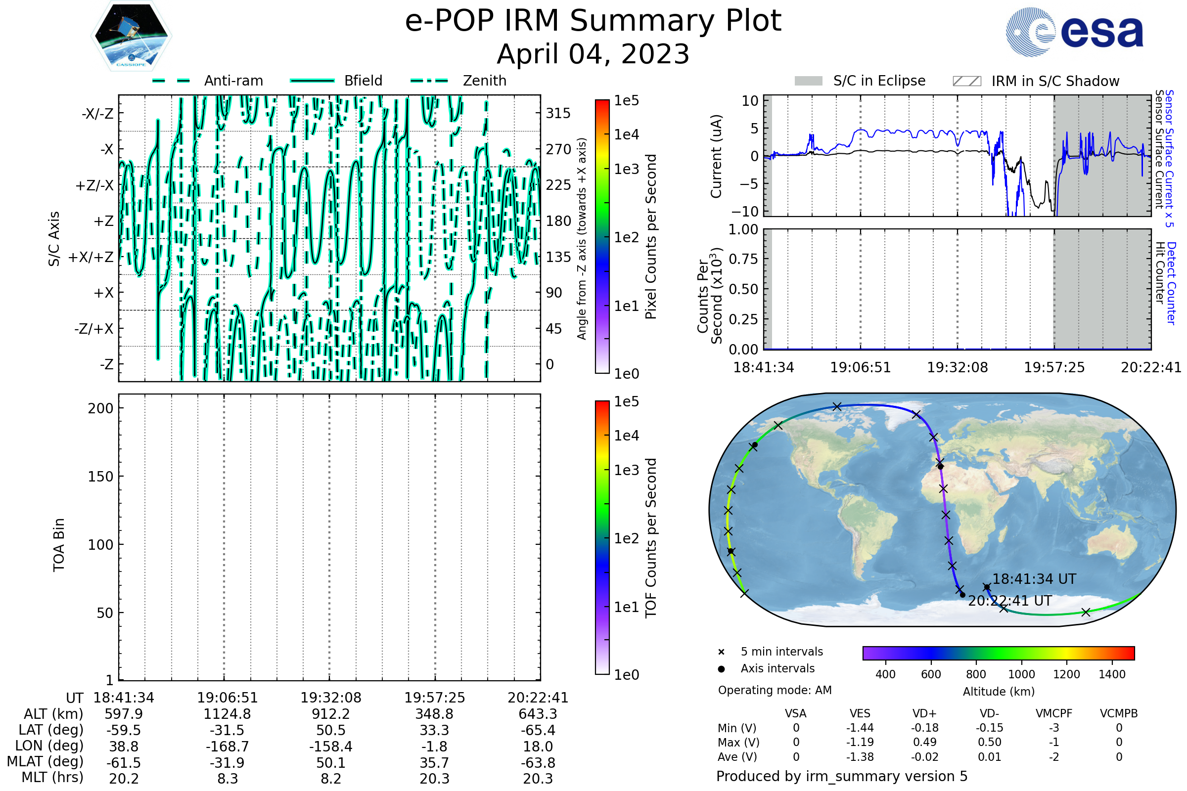
Task: Click the ESA logo
Action: [x=1074, y=32]
